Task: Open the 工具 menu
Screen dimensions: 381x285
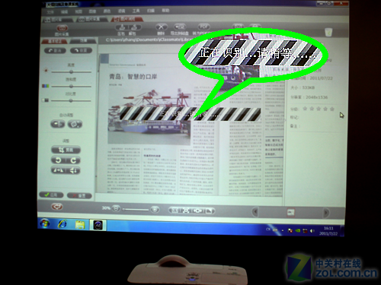Action: click(x=136, y=11)
